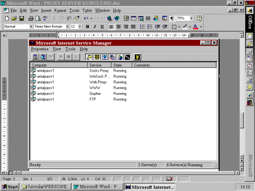255x191 pixels.
Task: Switch to Microsoft Word taskbar button
Action: pyautogui.click(x=97, y=187)
